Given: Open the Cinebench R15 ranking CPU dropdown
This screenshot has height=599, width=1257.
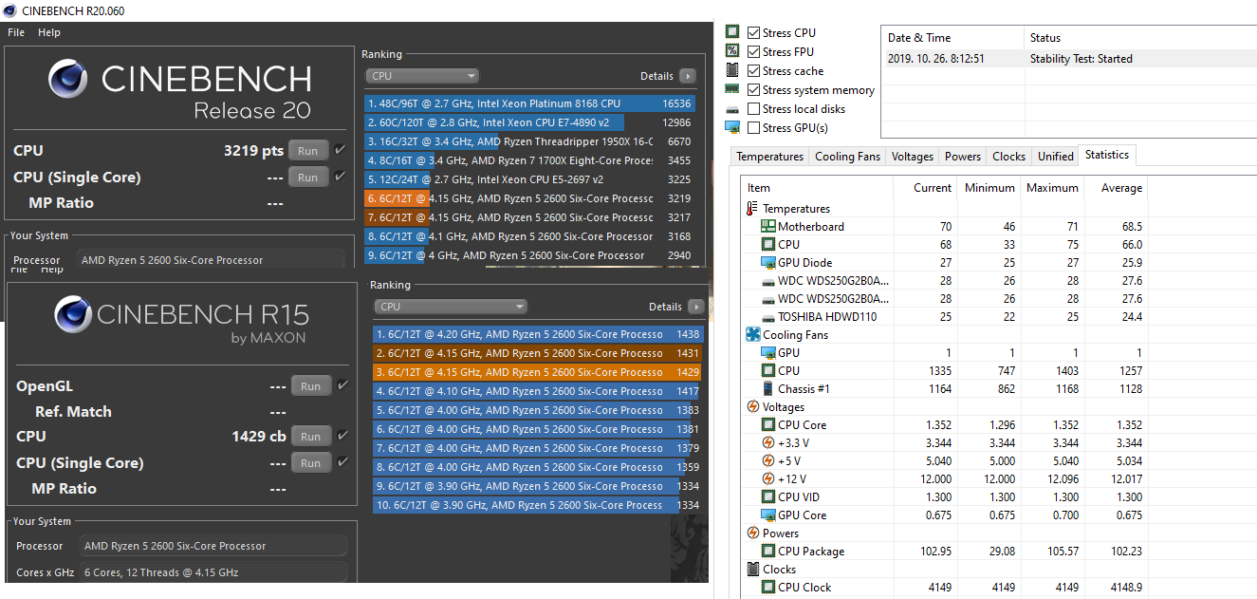Looking at the screenshot, I should [451, 307].
